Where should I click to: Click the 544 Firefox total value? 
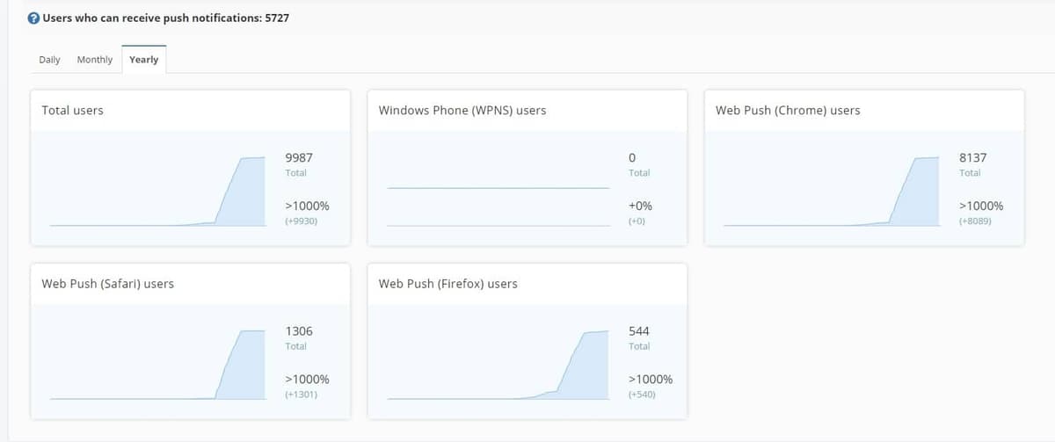pyautogui.click(x=639, y=331)
